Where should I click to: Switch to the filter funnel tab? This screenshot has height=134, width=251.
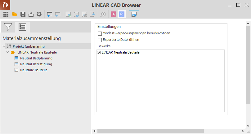tap(8, 27)
